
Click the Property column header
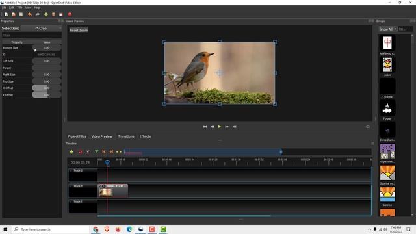pos(17,42)
